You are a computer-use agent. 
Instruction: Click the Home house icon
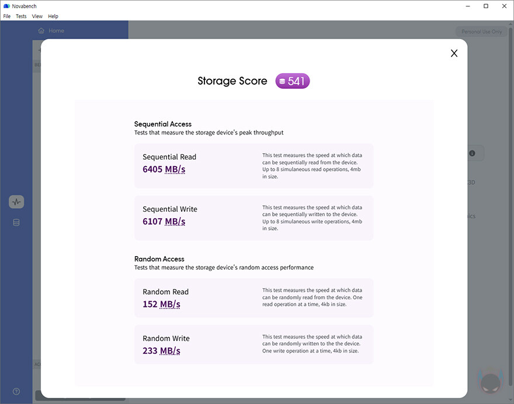(x=41, y=30)
